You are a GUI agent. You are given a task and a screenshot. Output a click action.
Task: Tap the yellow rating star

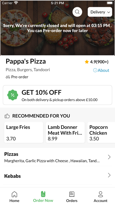(x=87, y=62)
